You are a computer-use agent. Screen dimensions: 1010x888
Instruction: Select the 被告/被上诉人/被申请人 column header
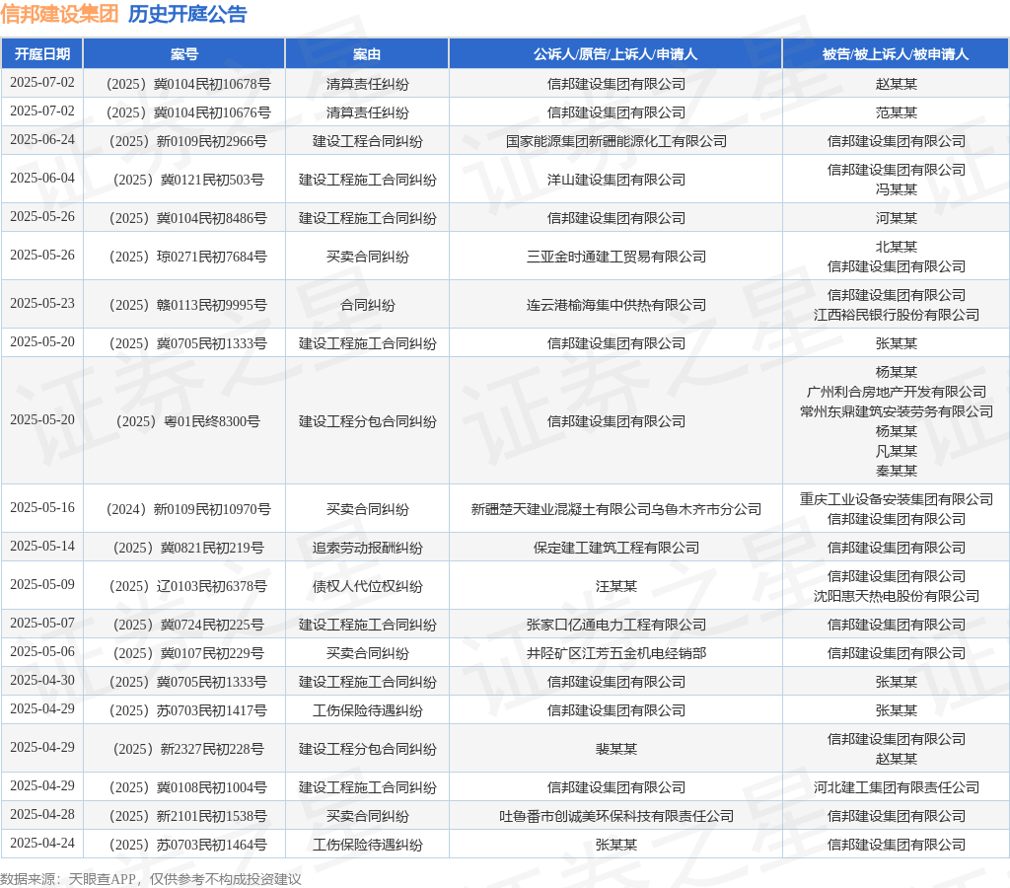point(896,54)
